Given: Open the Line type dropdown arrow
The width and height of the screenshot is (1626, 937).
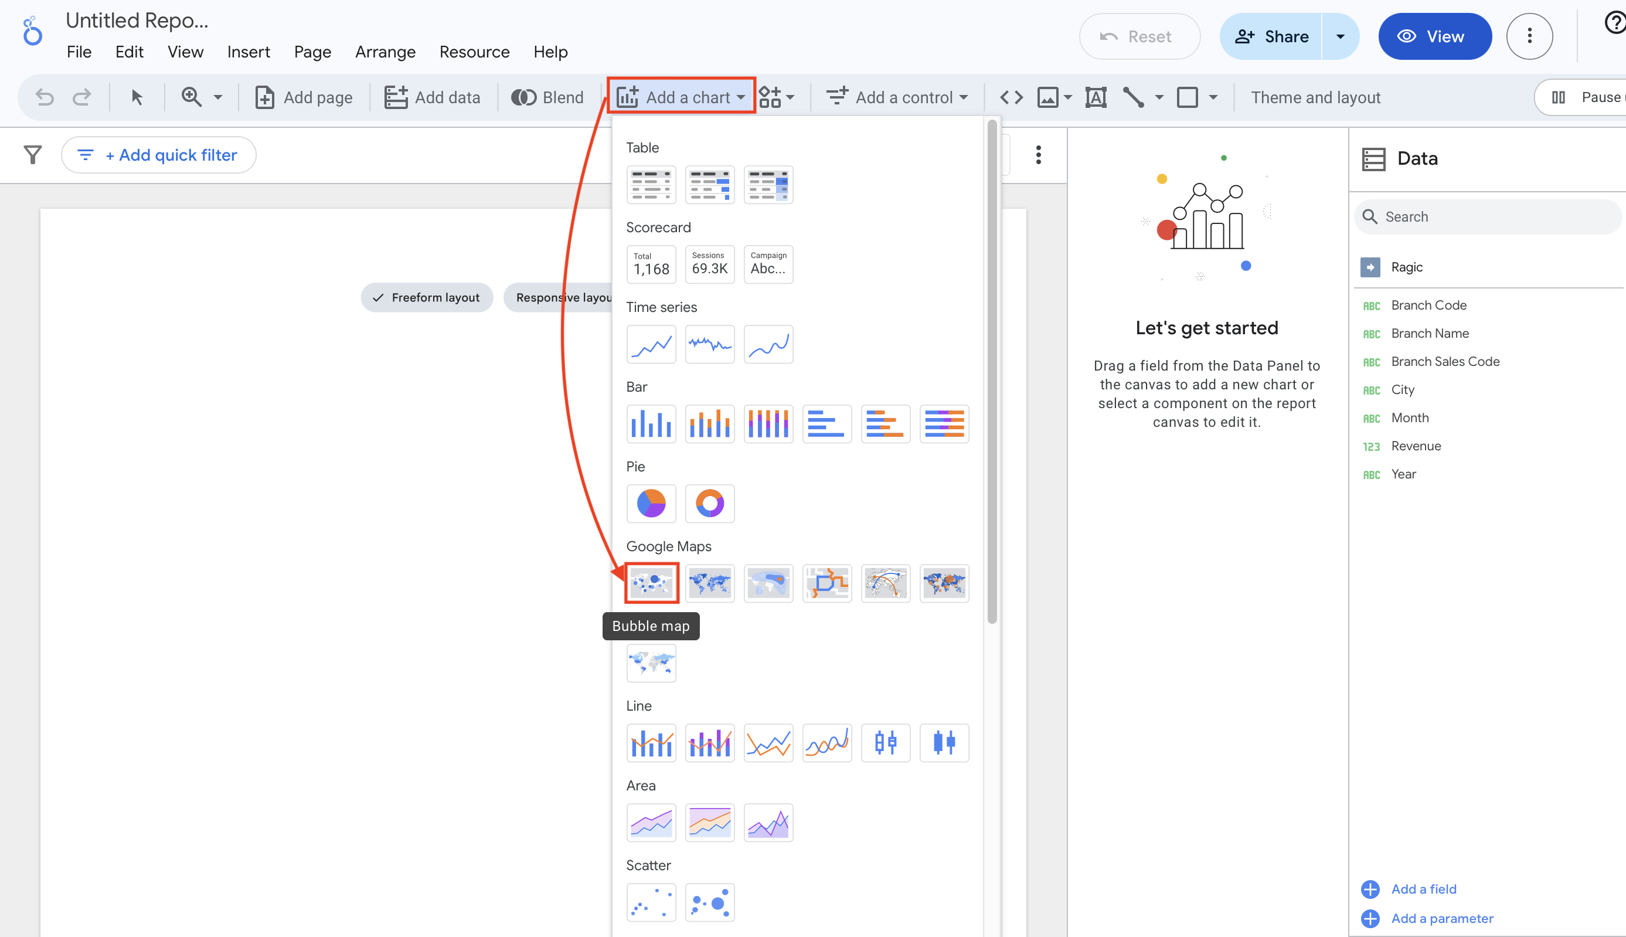Looking at the screenshot, I should tap(1159, 97).
